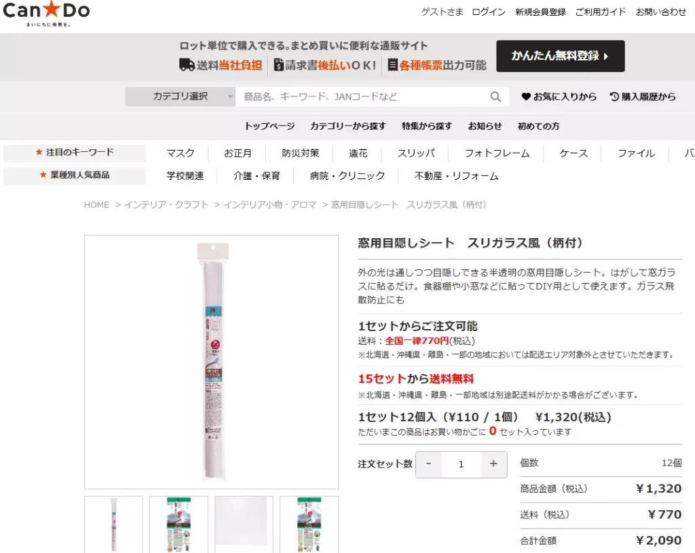
Task: Expand the カテゴリ選択 dropdown
Action: [180, 97]
